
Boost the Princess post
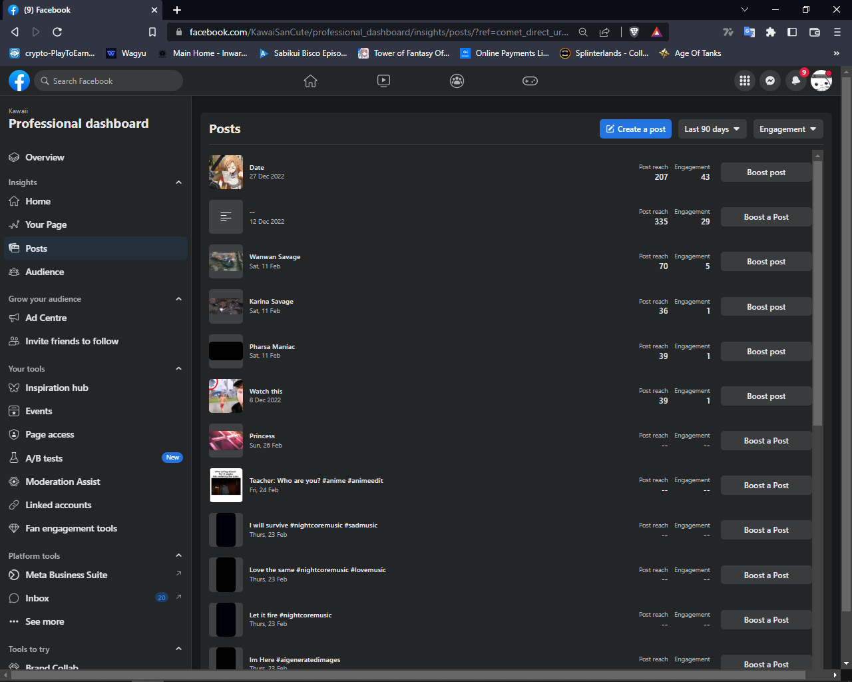pyautogui.click(x=766, y=441)
